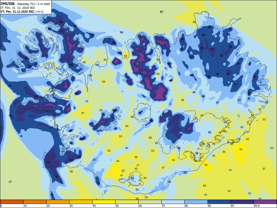
Task: Click the '70' legend scale label
Action: click(163, 206)
